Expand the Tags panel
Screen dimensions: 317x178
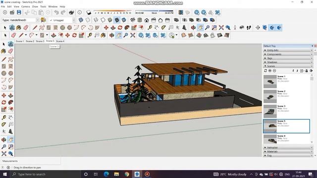point(288,58)
